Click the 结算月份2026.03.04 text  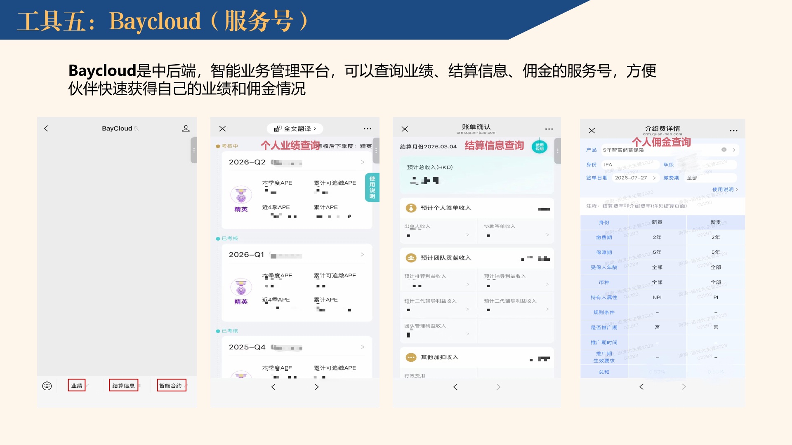pos(428,147)
